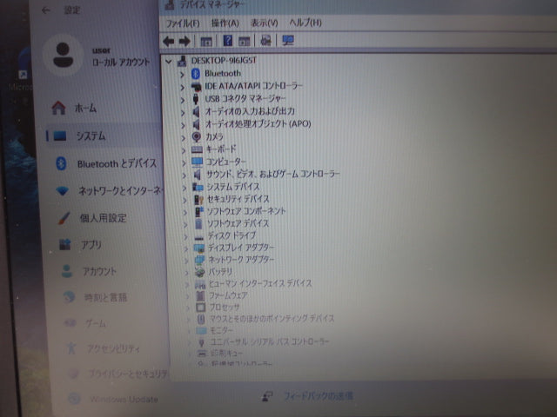Click the scan for hardware changes monitor icon
The width and height of the screenshot is (557, 417).
click(288, 41)
